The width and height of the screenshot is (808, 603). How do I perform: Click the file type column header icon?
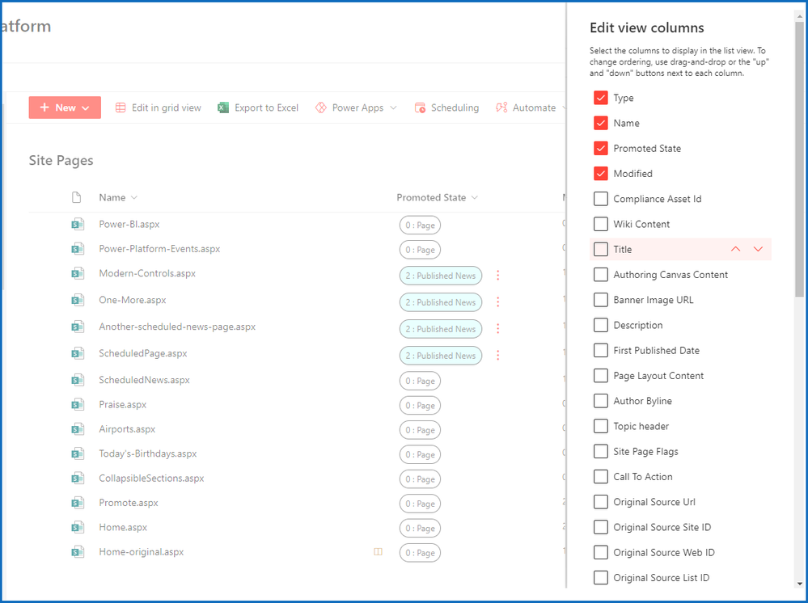(77, 198)
